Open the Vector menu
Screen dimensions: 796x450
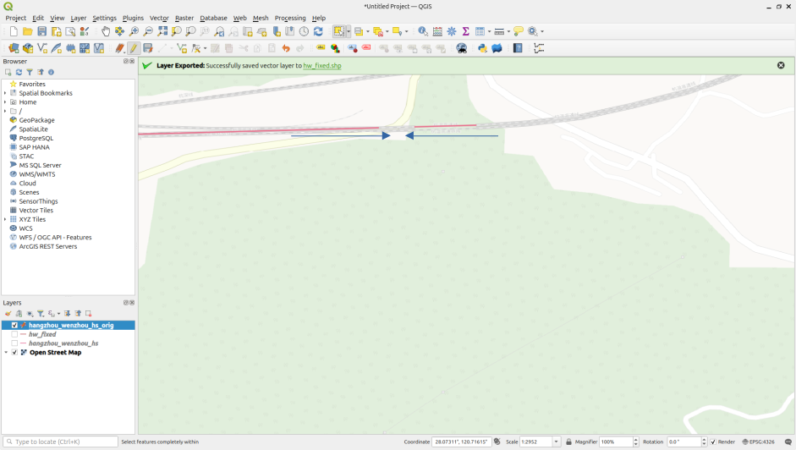click(159, 18)
